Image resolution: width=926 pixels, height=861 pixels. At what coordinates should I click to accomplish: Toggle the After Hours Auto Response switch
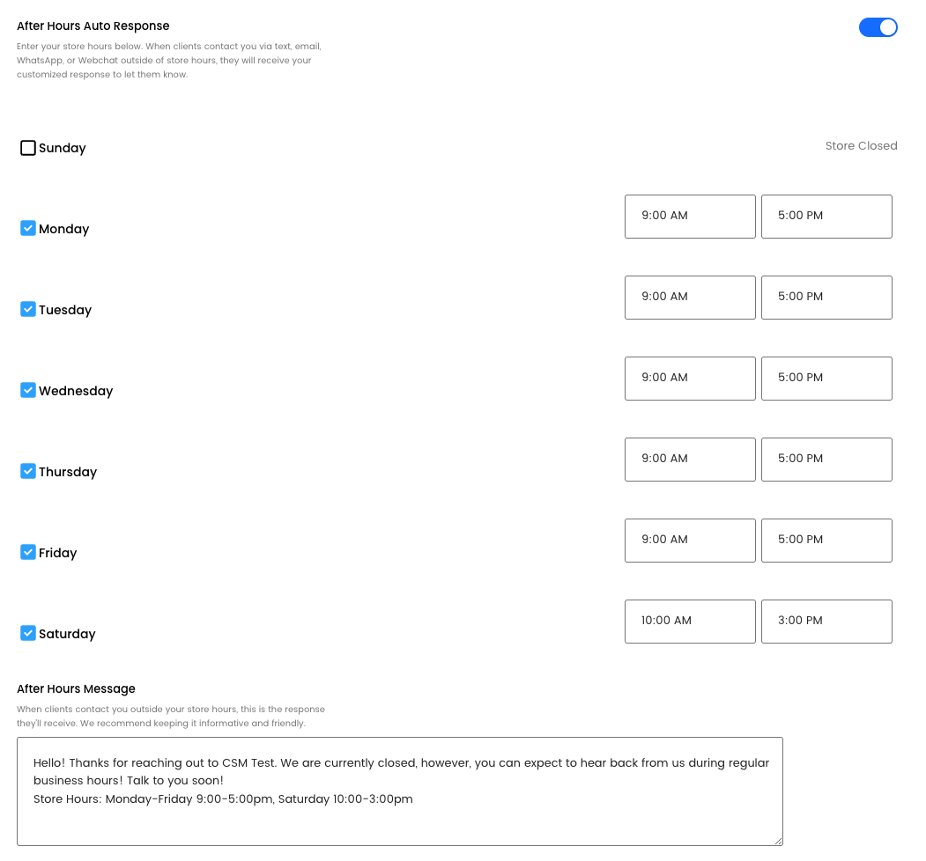878,27
